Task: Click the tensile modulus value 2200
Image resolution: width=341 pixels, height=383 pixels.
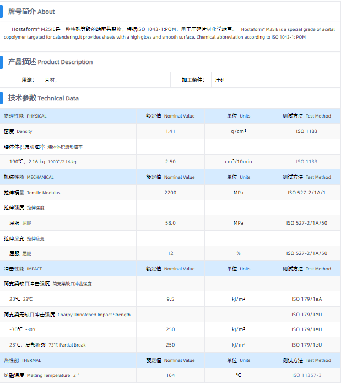Action: click(170, 193)
